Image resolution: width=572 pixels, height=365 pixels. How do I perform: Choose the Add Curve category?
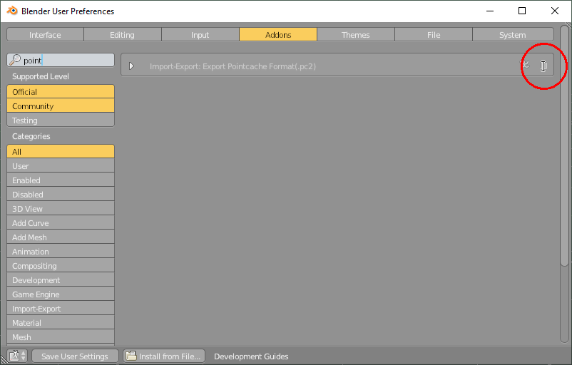(61, 222)
